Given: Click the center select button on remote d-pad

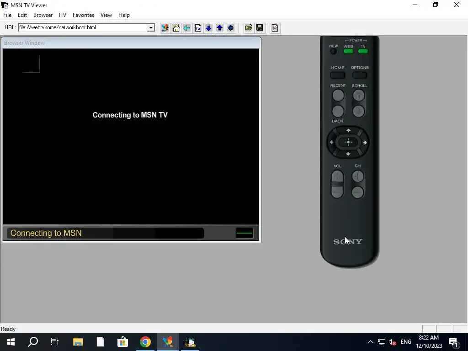Looking at the screenshot, I should (x=348, y=142).
